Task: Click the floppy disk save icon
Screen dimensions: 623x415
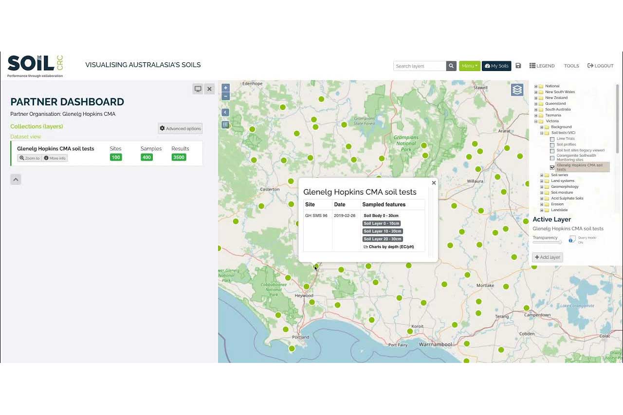Action: pos(518,66)
